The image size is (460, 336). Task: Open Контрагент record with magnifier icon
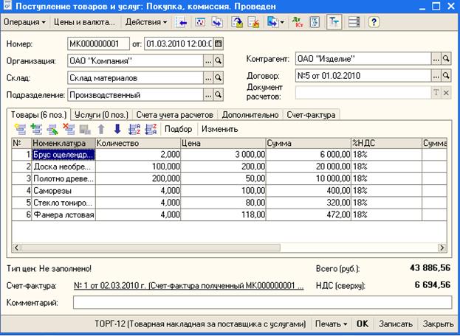pyautogui.click(x=446, y=58)
